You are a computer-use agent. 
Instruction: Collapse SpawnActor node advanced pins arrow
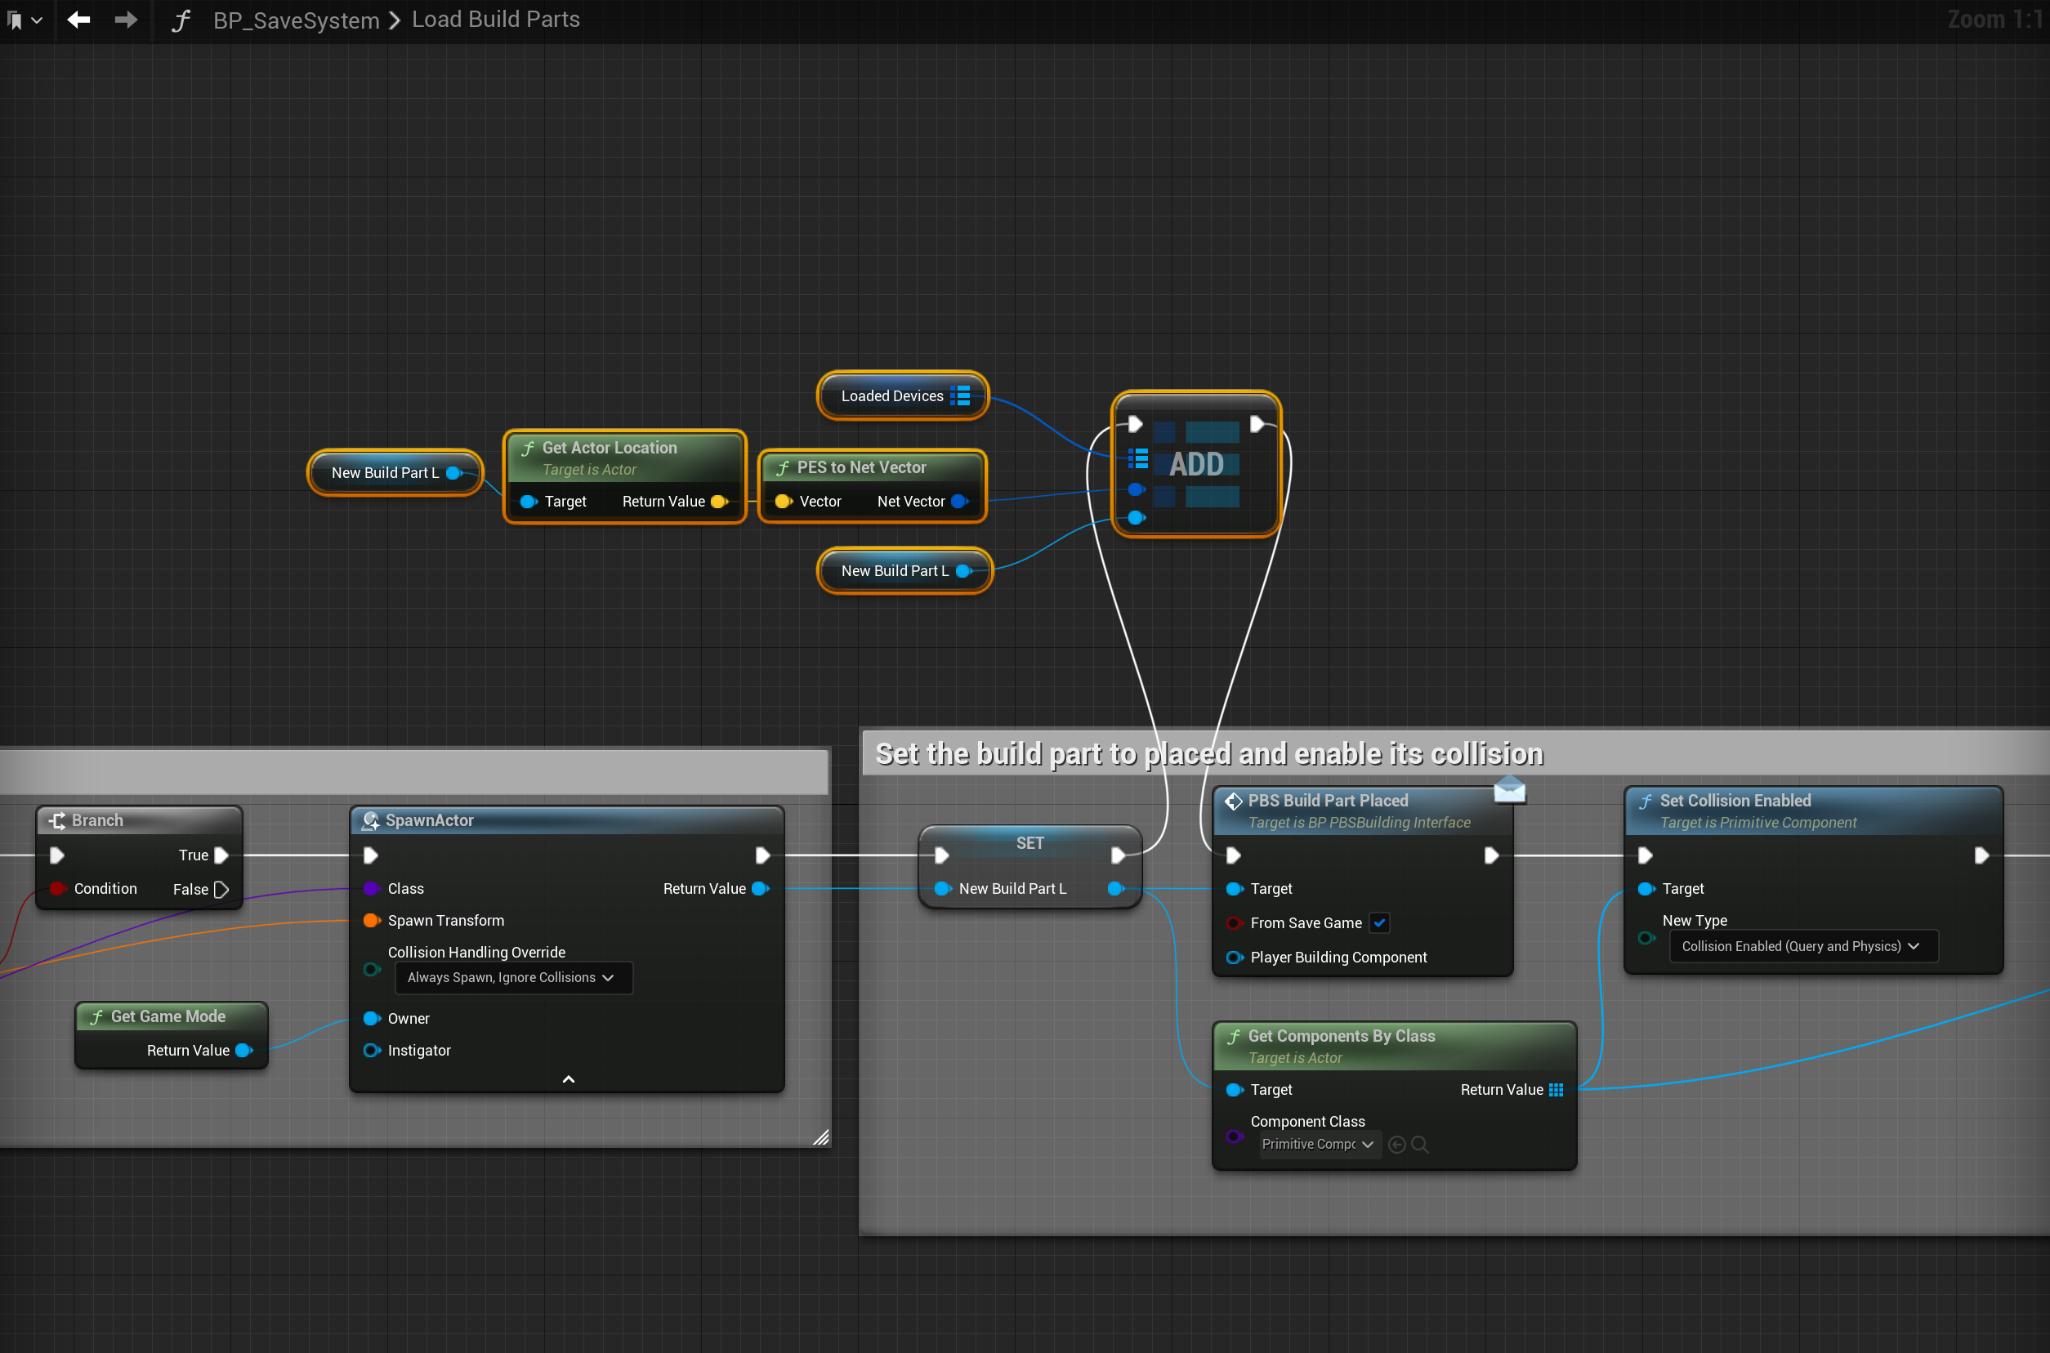click(x=568, y=1079)
